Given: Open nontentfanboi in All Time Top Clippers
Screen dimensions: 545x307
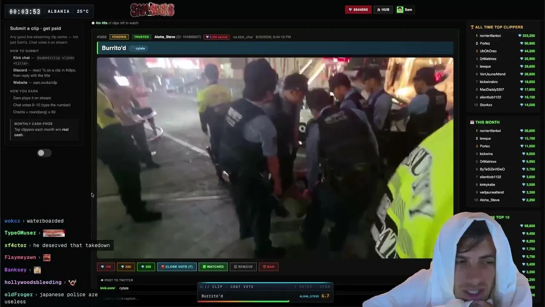Looking at the screenshot, I should (490, 36).
